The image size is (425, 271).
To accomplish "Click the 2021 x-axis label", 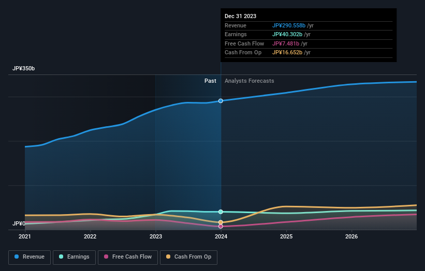I will [x=25, y=236].
